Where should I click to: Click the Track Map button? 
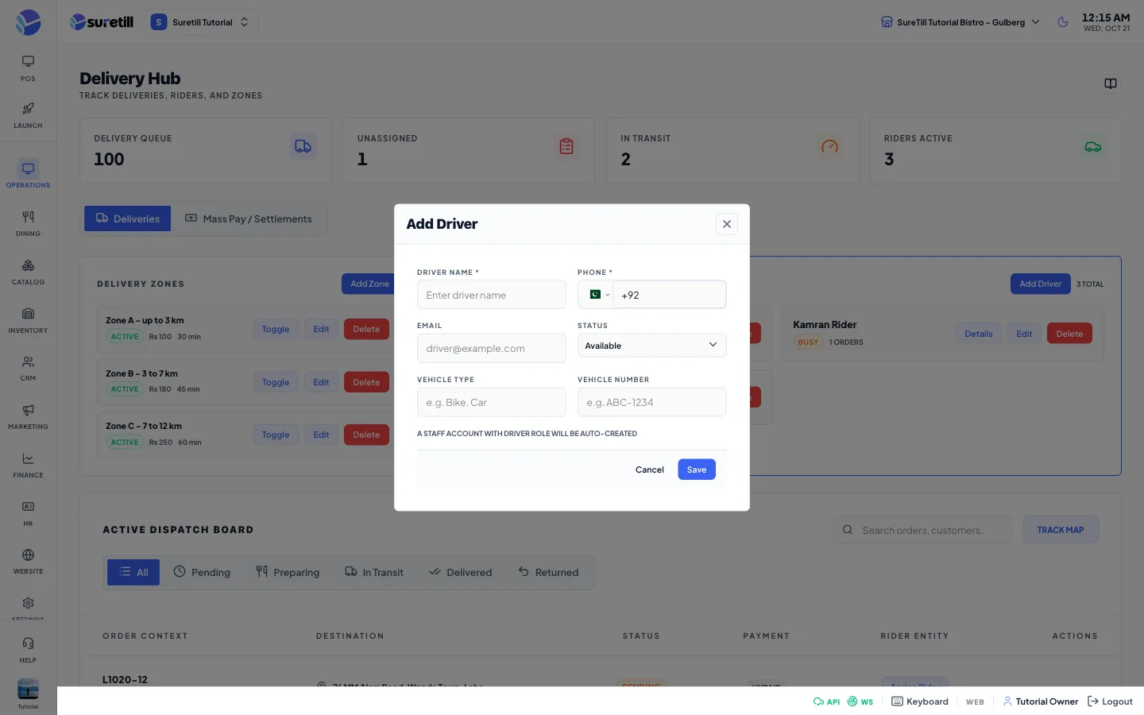(1061, 530)
